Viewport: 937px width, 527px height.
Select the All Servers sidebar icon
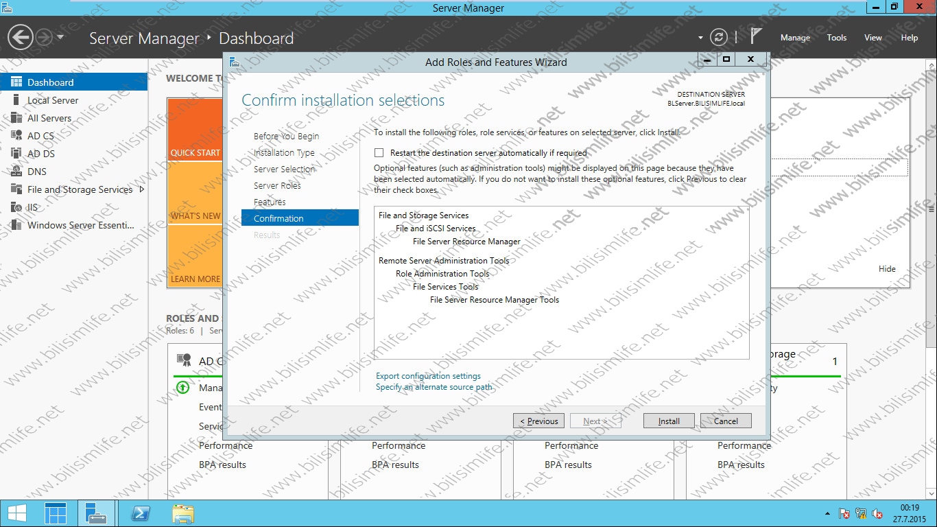(16, 118)
